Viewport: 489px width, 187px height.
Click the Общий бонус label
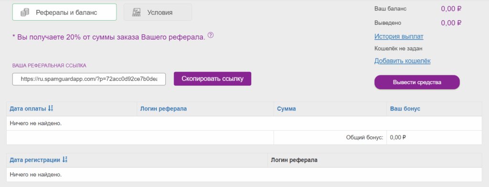(364, 137)
